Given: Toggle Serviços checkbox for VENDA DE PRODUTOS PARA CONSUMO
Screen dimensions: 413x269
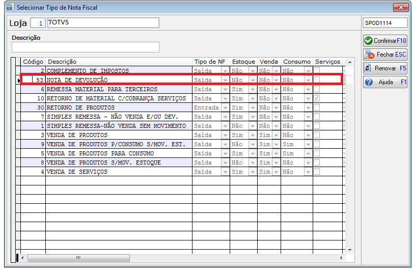Looking at the screenshot, I should coord(317,153).
